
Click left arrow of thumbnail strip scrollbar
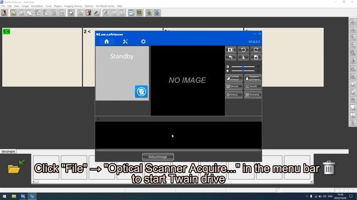(x=33, y=182)
